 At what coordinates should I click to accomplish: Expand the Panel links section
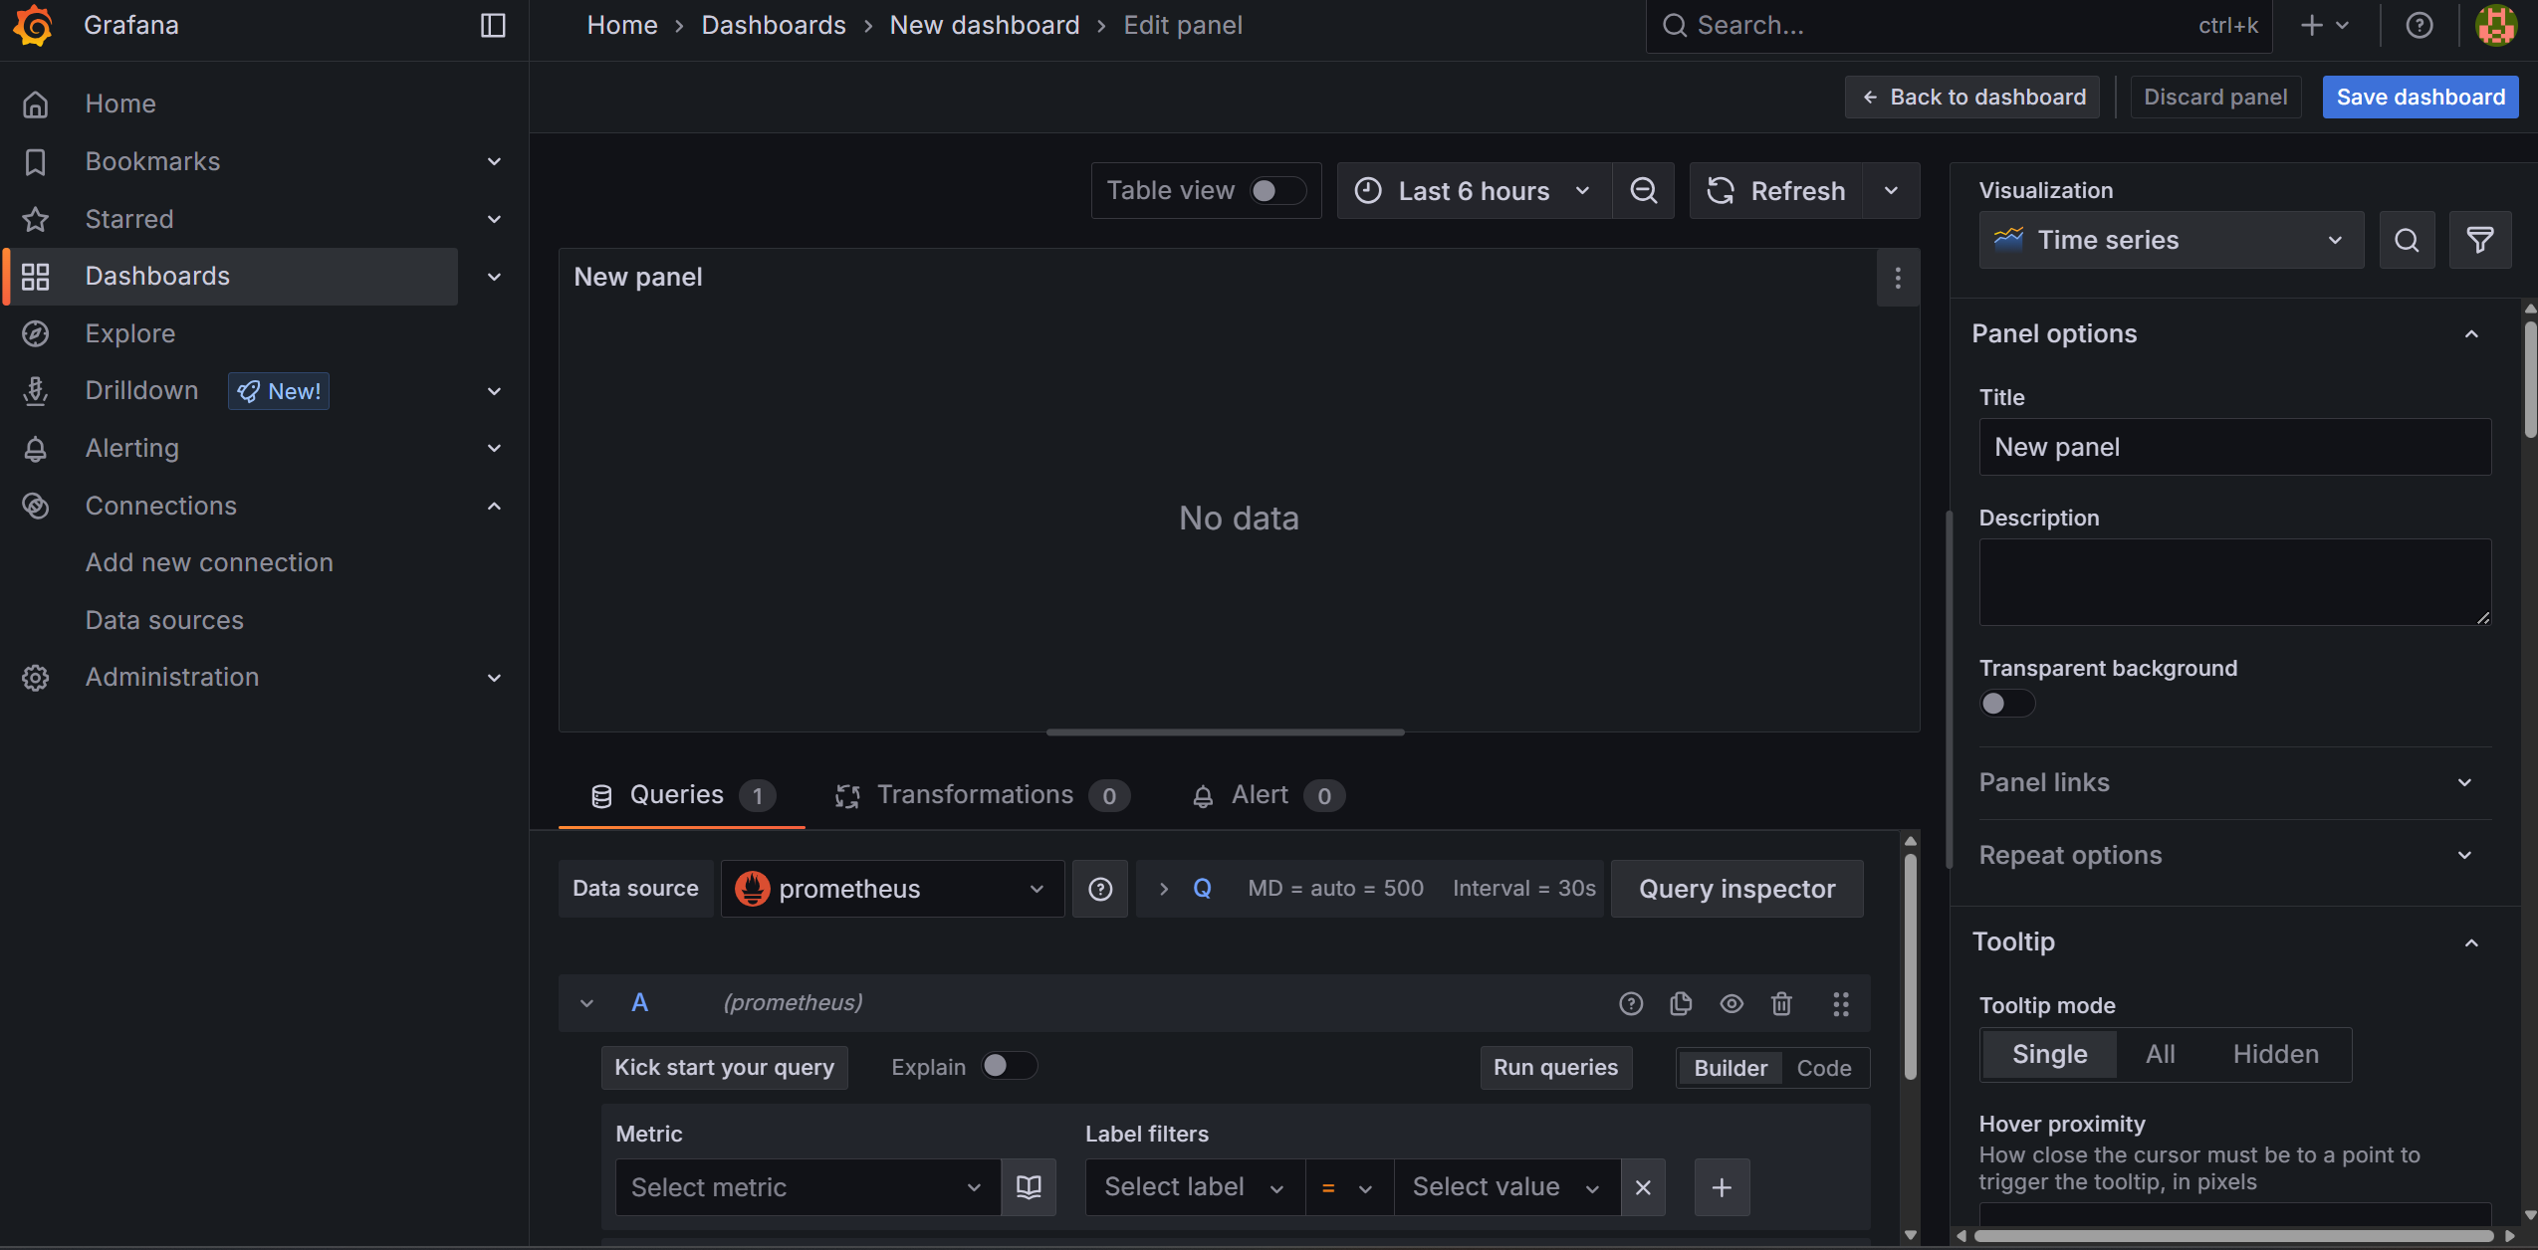click(2233, 782)
